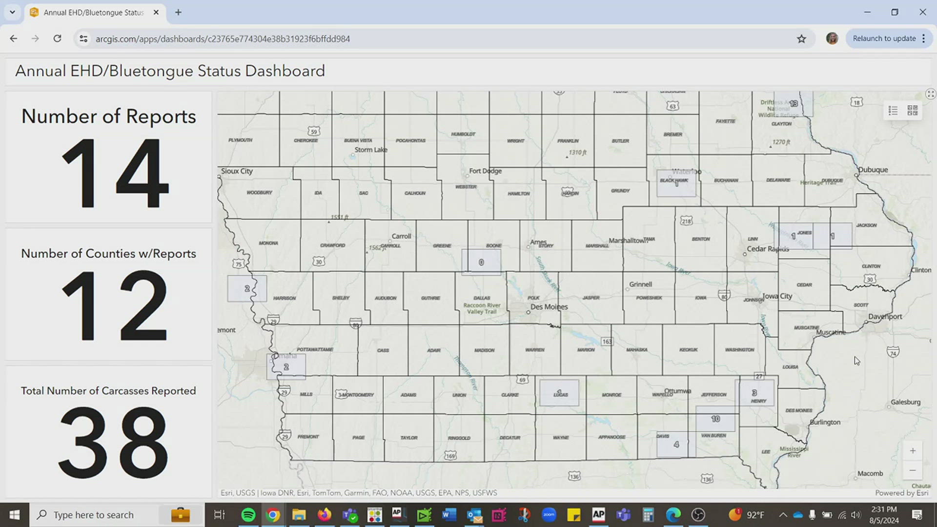Show hidden system tray icons

pyautogui.click(x=783, y=515)
